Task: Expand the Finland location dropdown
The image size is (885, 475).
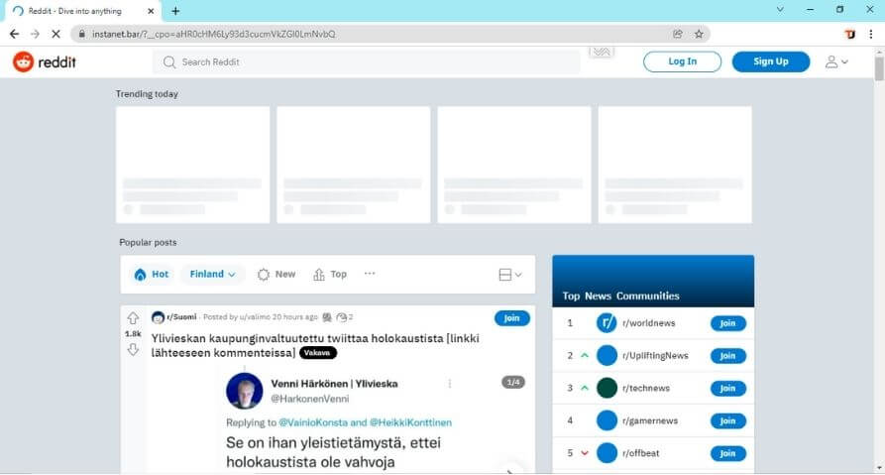Action: tap(213, 275)
